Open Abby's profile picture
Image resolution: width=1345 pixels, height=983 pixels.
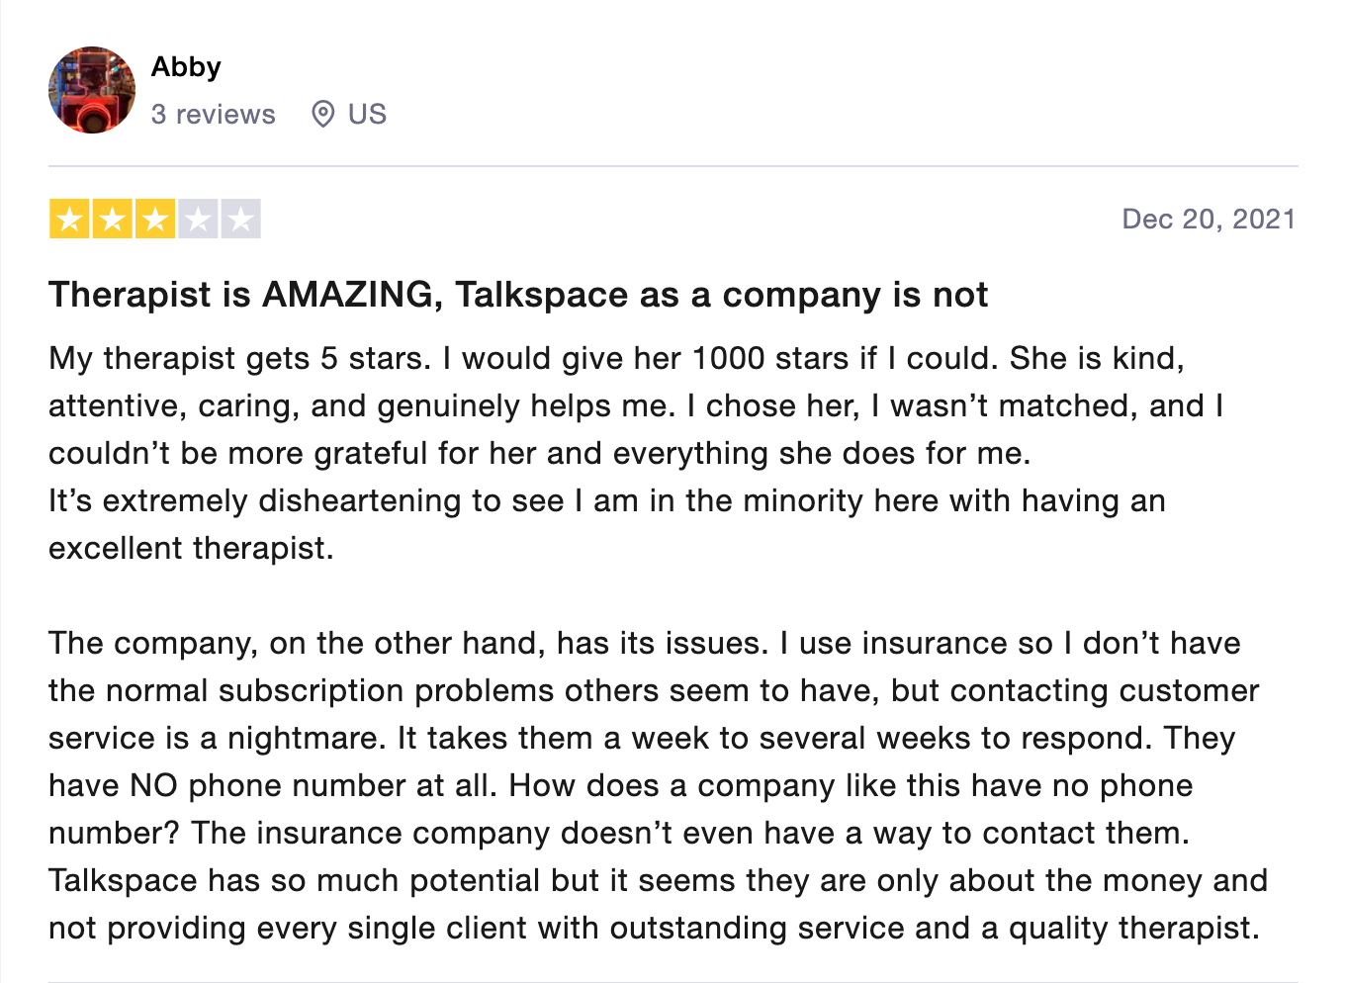click(x=92, y=90)
